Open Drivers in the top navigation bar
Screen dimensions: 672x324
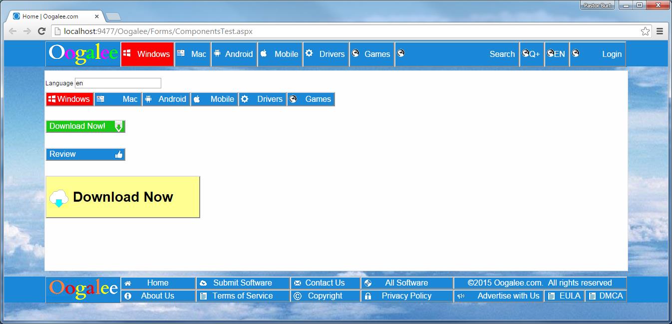coord(326,54)
